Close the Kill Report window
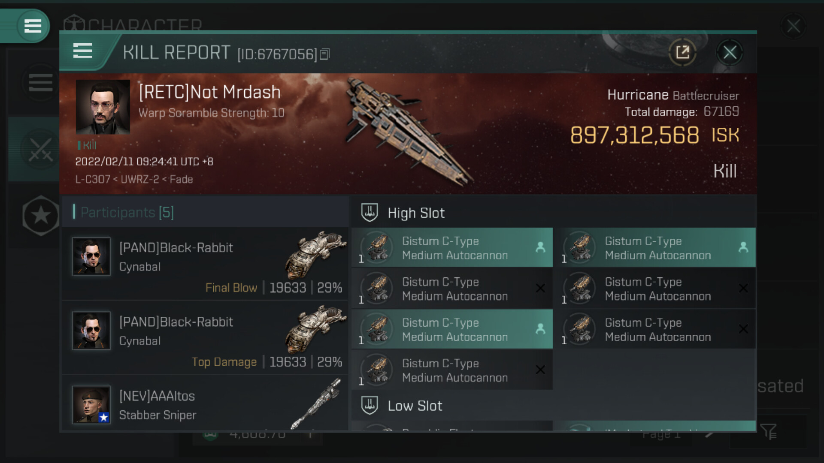The image size is (824, 463). tap(730, 53)
